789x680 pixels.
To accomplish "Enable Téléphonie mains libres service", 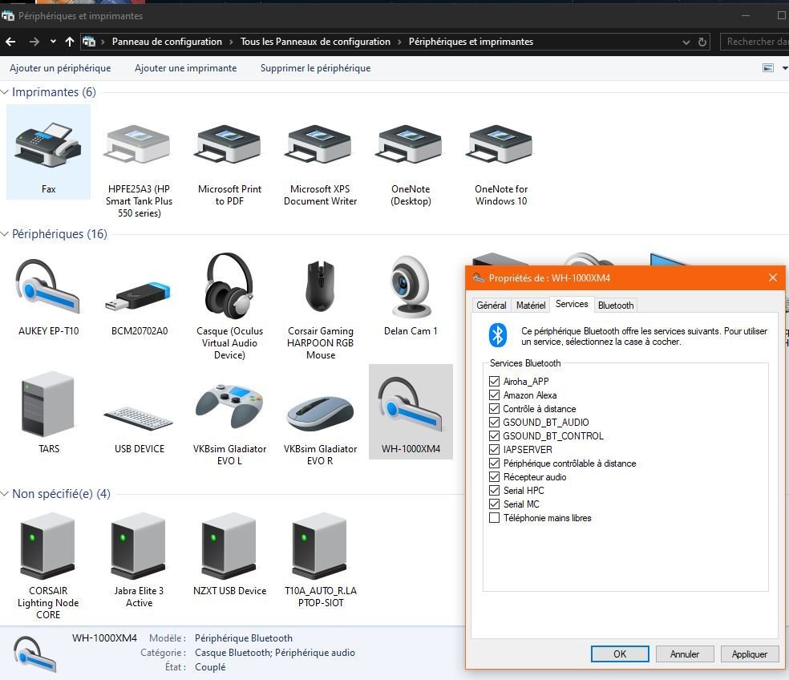I will coord(494,518).
